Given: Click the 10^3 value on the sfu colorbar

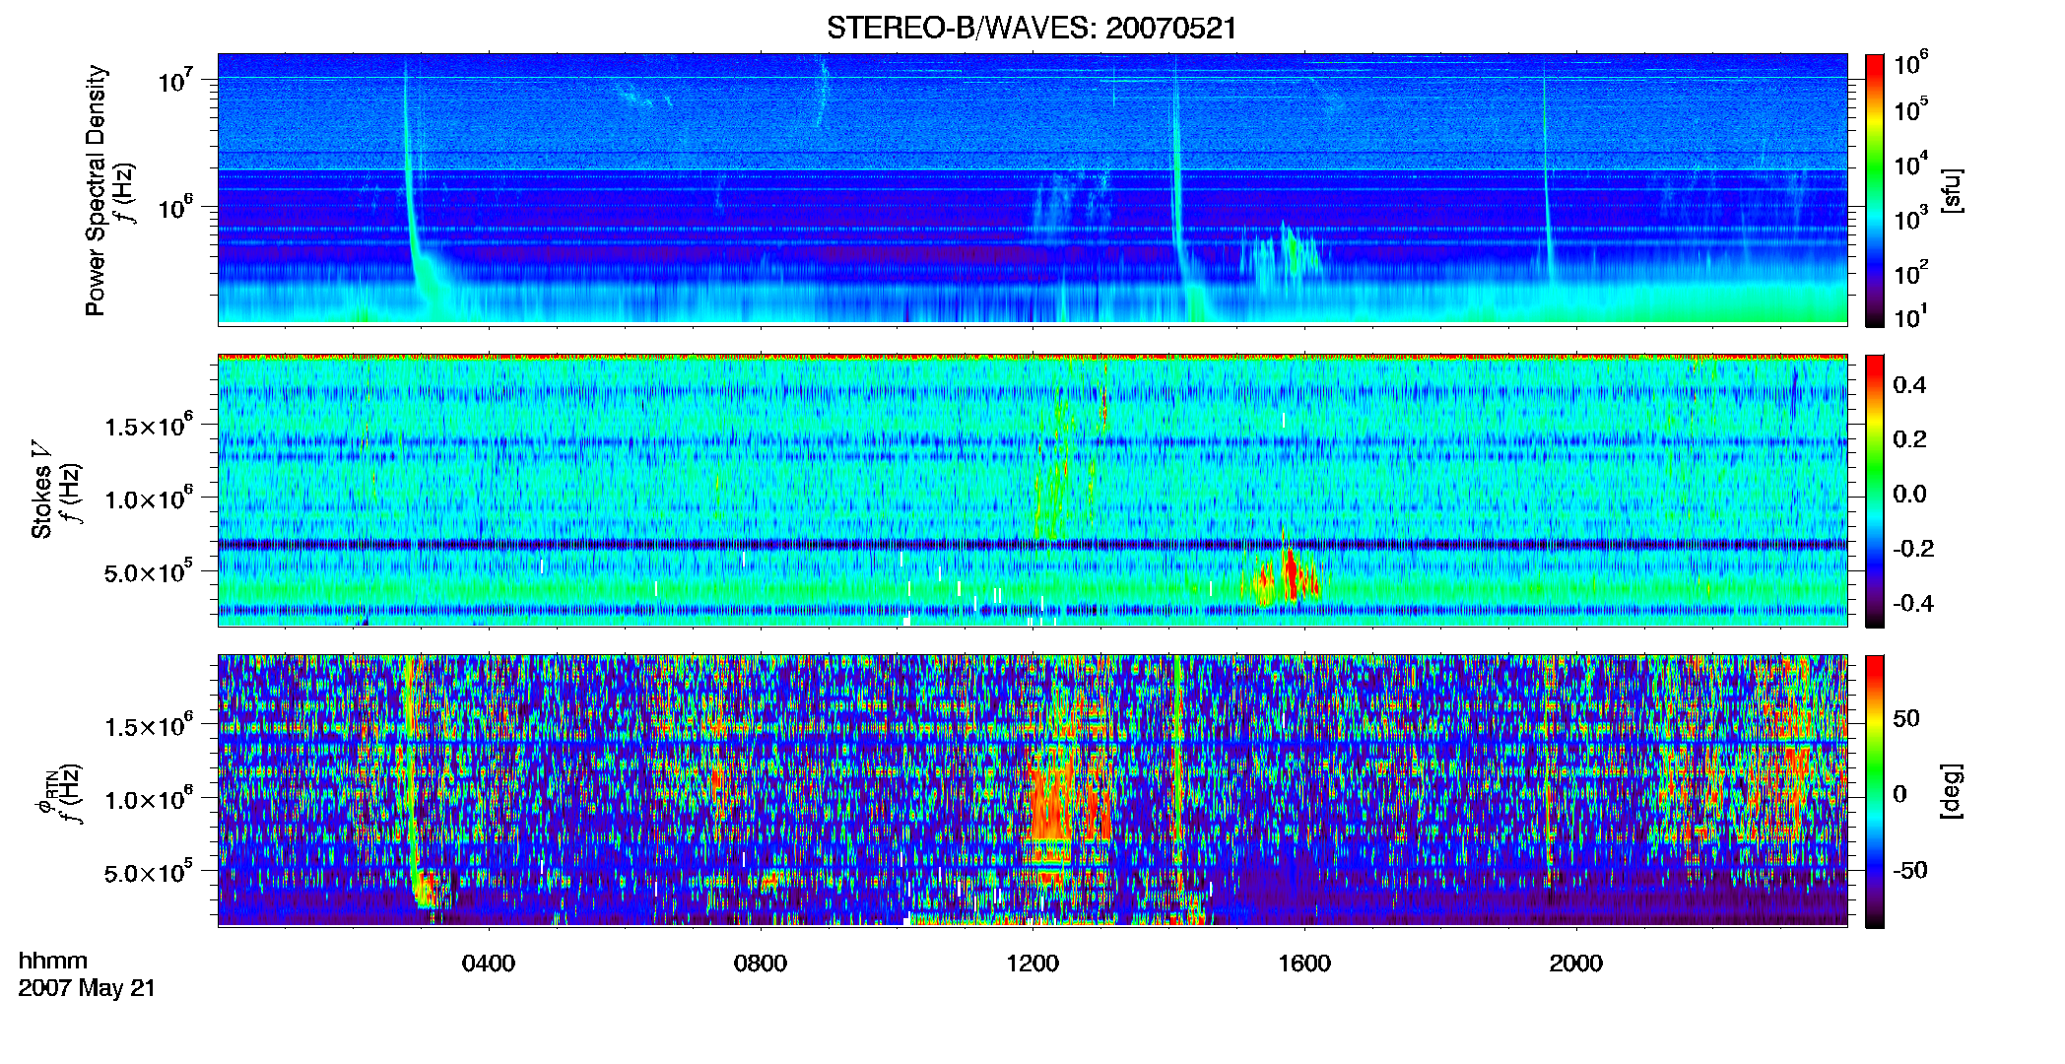Looking at the screenshot, I should 1911,218.
